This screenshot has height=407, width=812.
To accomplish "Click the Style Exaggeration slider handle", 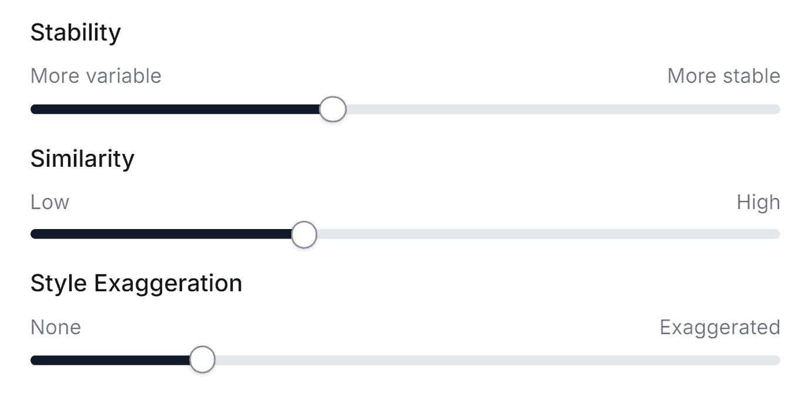I will (203, 360).
